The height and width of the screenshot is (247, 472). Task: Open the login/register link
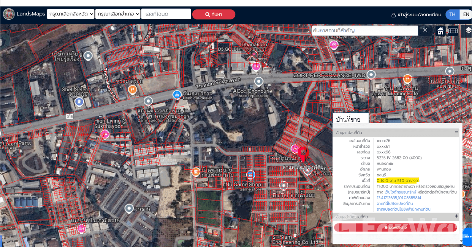click(x=416, y=14)
